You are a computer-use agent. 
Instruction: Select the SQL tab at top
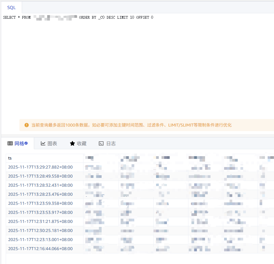(x=11, y=8)
